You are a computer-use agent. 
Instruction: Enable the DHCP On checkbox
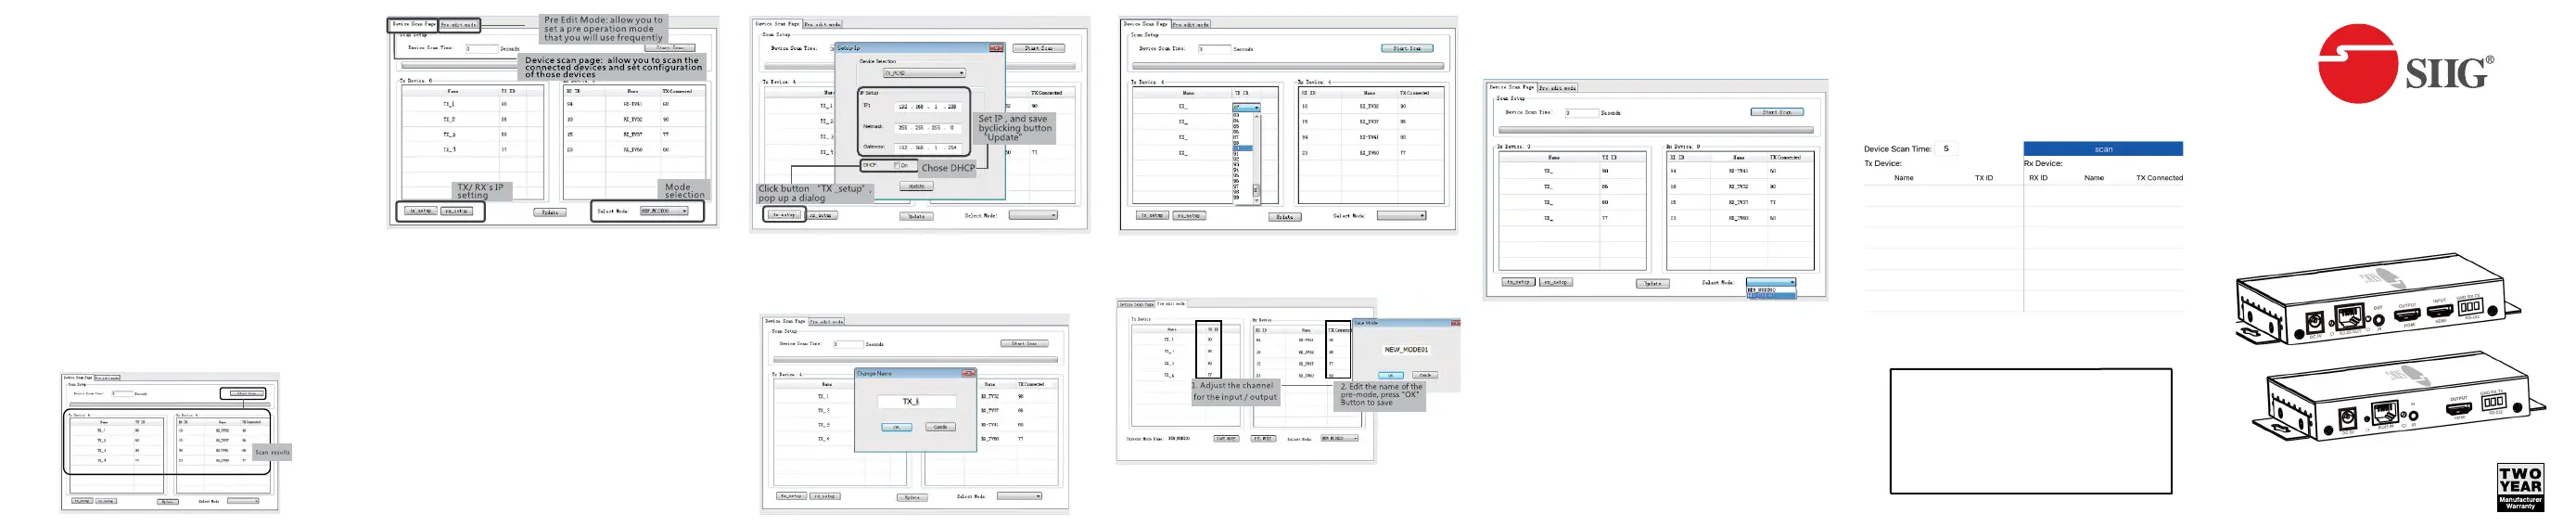897,165
